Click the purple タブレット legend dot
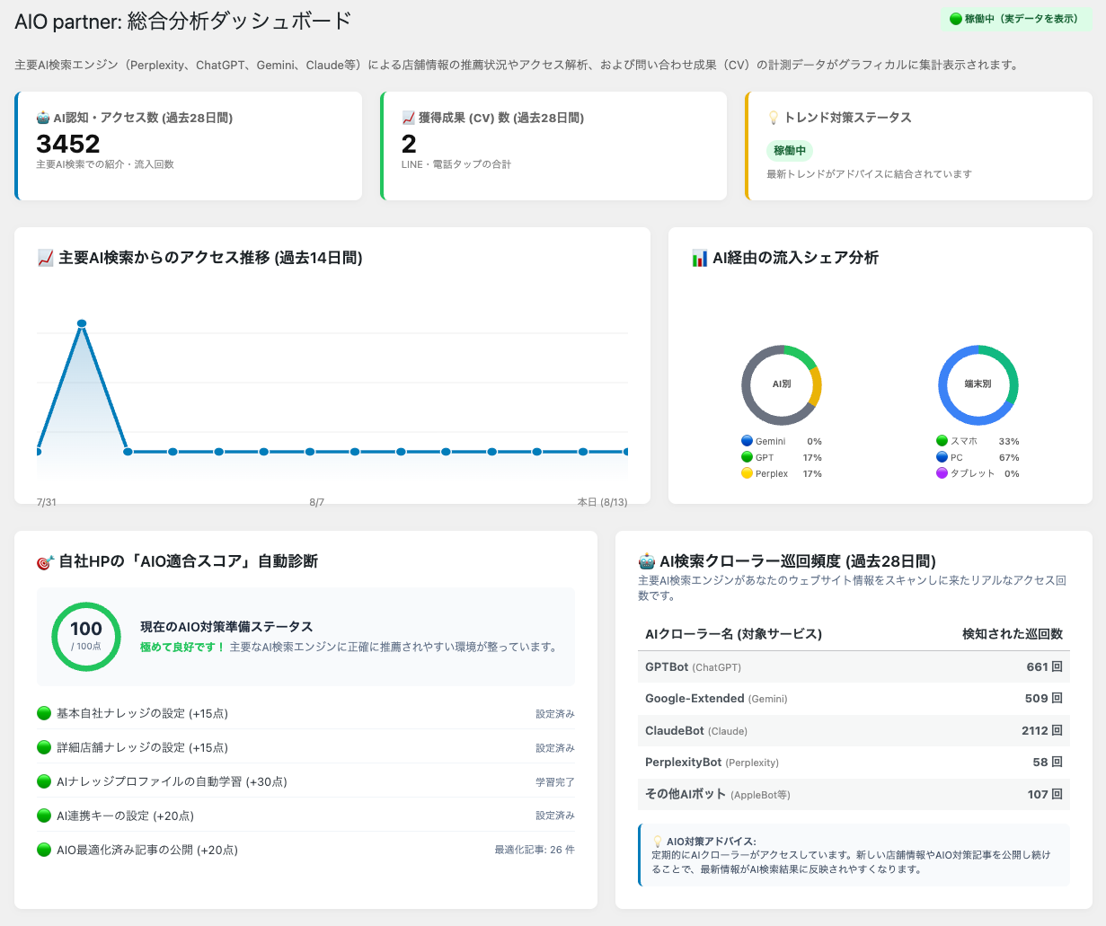The height and width of the screenshot is (926, 1106). click(942, 473)
